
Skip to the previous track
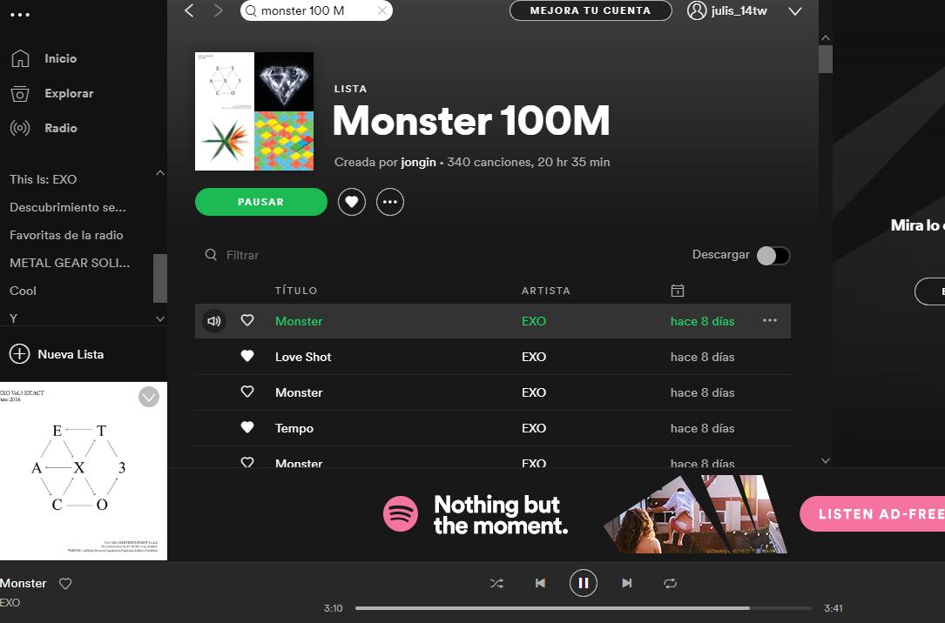(540, 583)
